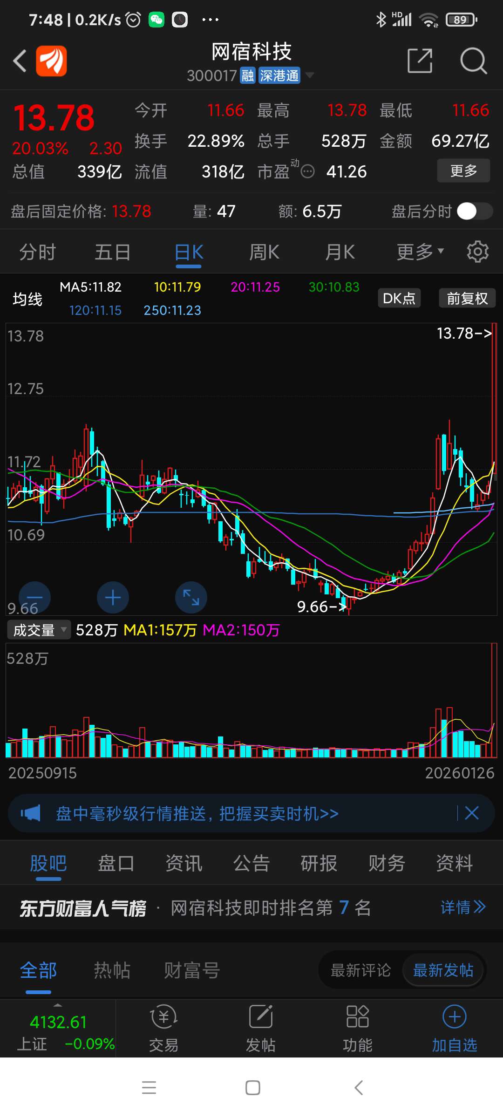Open the 盘口 tab

click(x=116, y=863)
